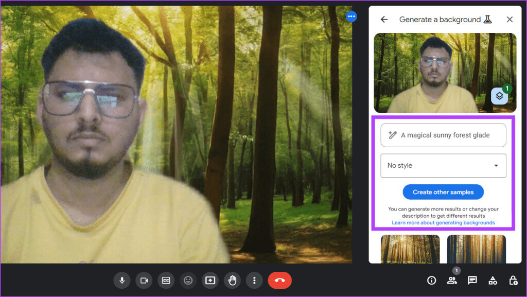Turn off the camera
Viewport: 527px width, 297px height.
(x=144, y=280)
